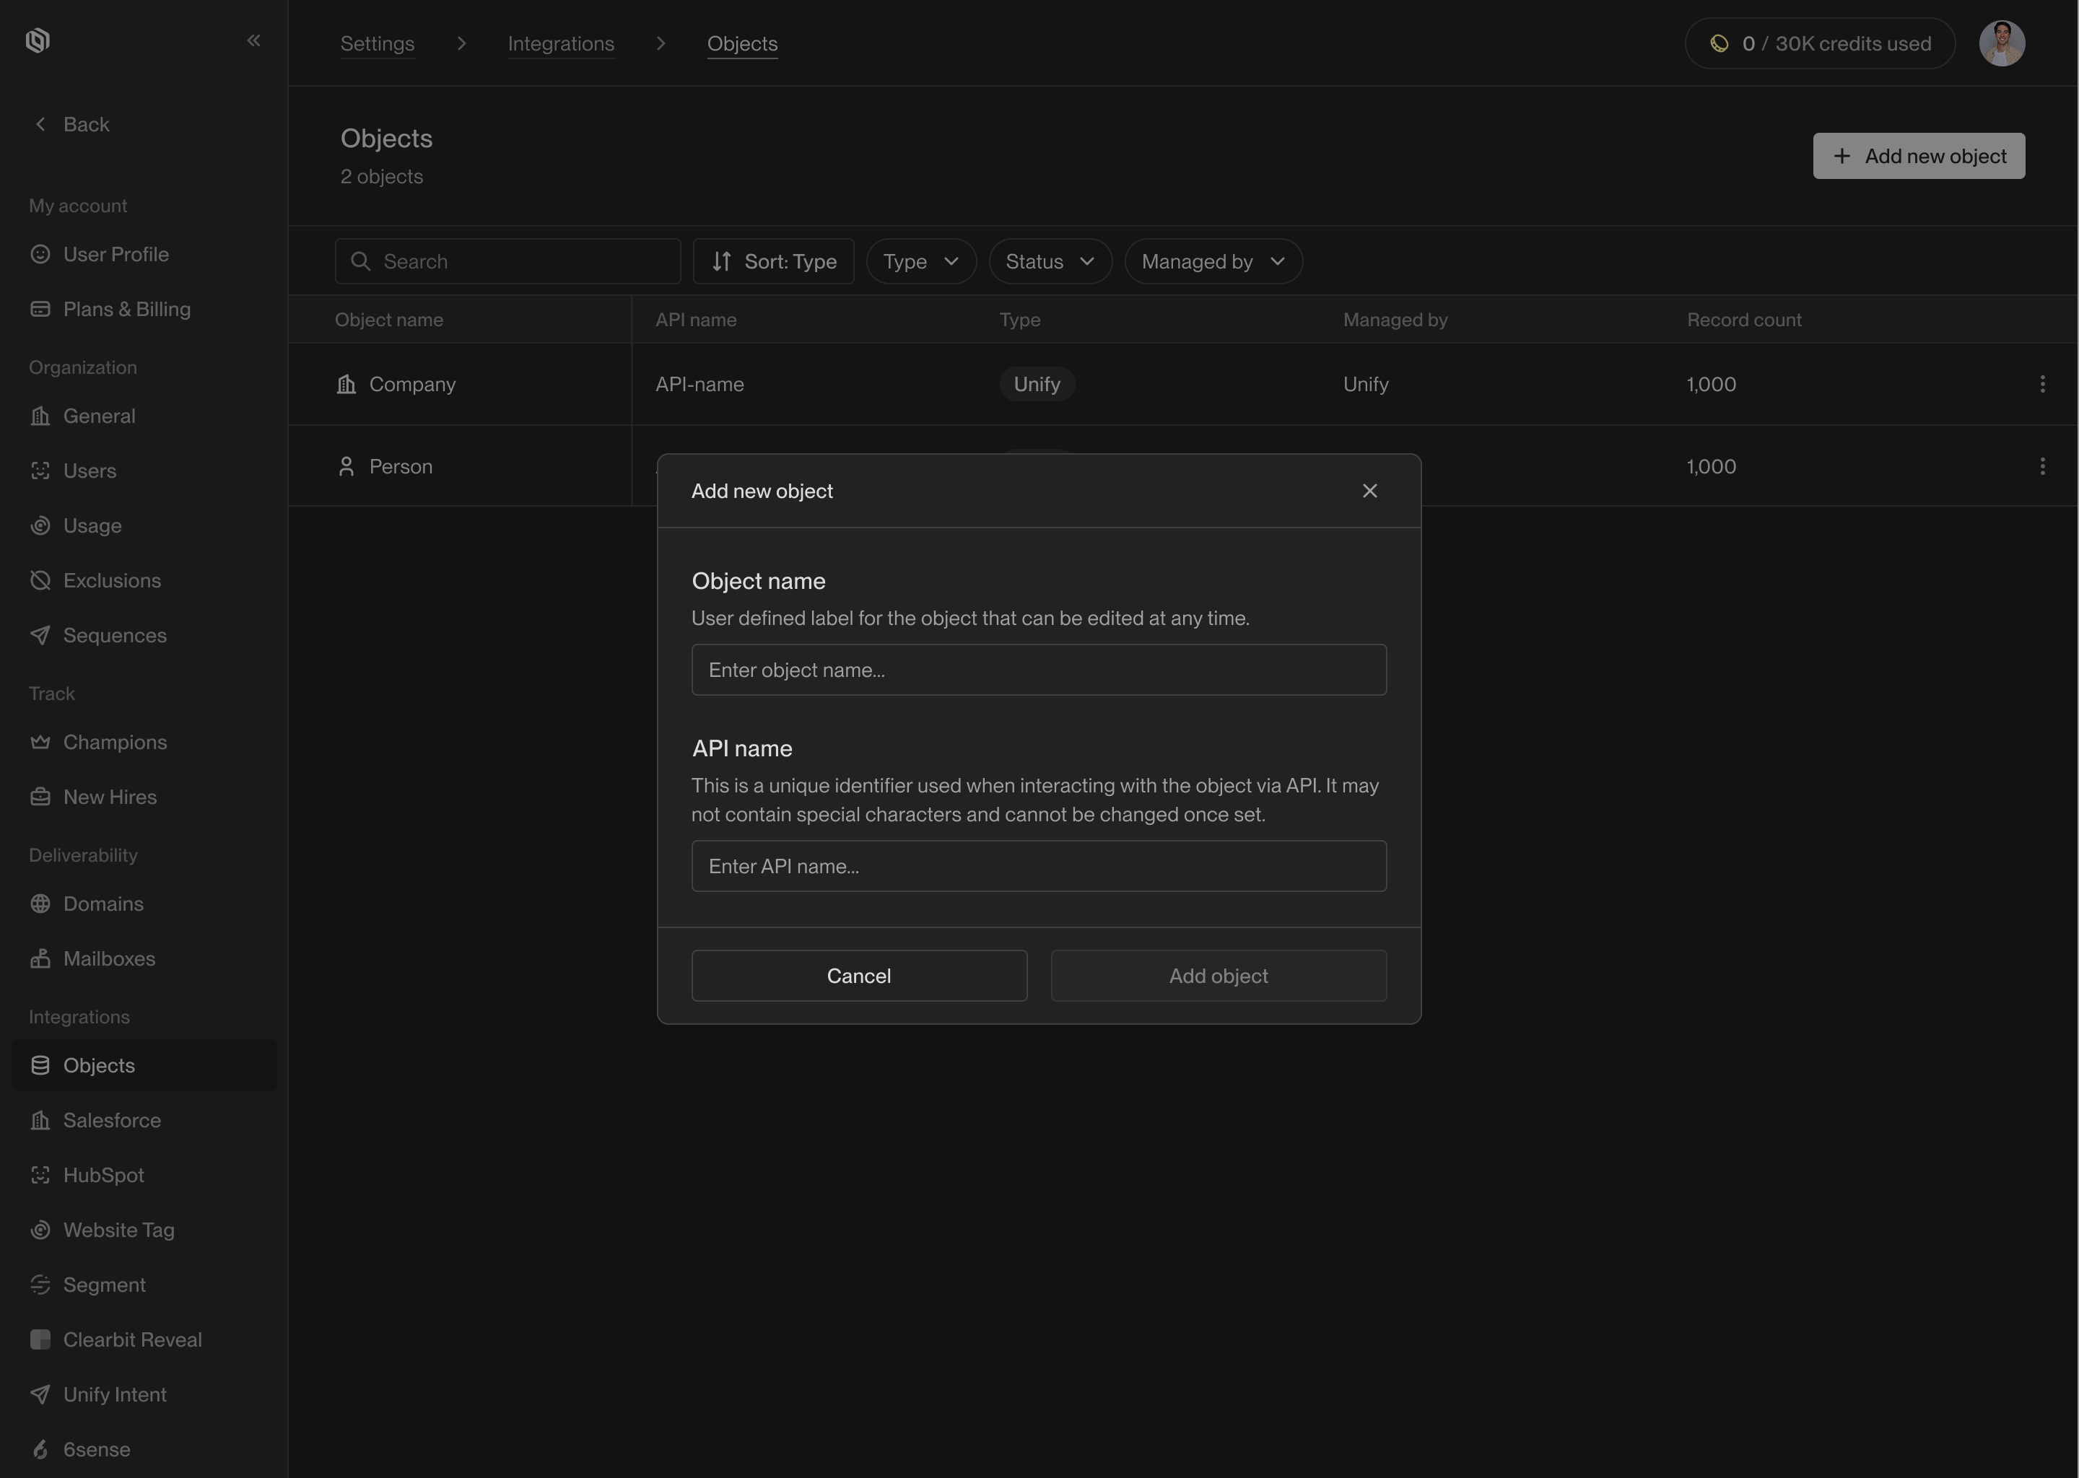Click the Back arrow in sidebar
This screenshot has height=1478, width=2079.
point(40,124)
